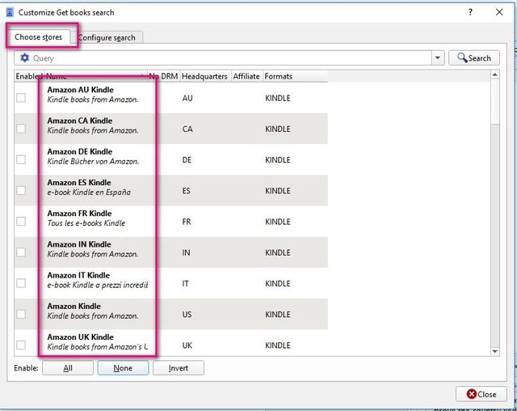Switch to the Choose stores tab
This screenshot has height=411, width=517.
tap(38, 37)
